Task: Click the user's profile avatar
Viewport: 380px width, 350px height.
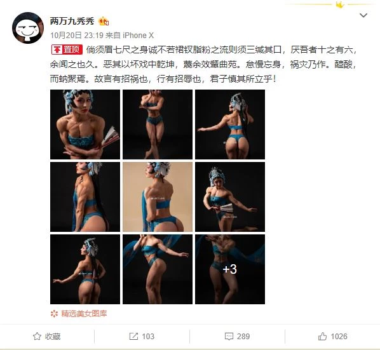Action: (x=28, y=28)
